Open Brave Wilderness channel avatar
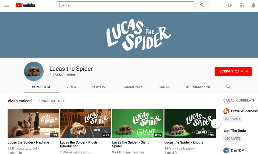The width and height of the screenshot is (258, 154). point(226,111)
